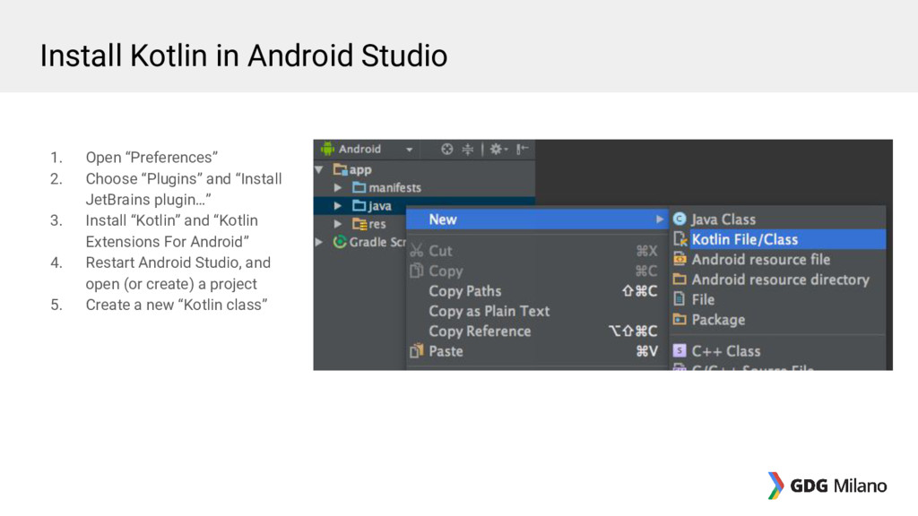Click the Cut shortcut ⌘X text
Image resolution: width=918 pixels, height=516 pixels.
(x=646, y=252)
